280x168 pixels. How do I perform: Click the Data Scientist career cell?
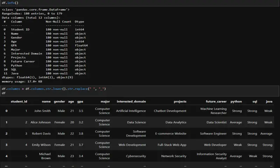point(216,122)
